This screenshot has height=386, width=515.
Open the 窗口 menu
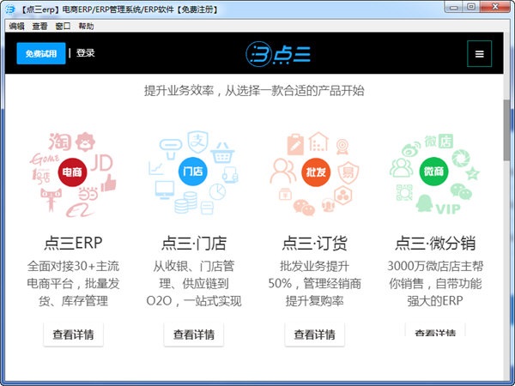click(x=63, y=26)
